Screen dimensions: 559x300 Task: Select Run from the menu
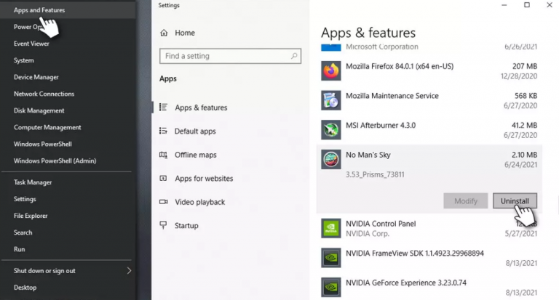(19, 248)
